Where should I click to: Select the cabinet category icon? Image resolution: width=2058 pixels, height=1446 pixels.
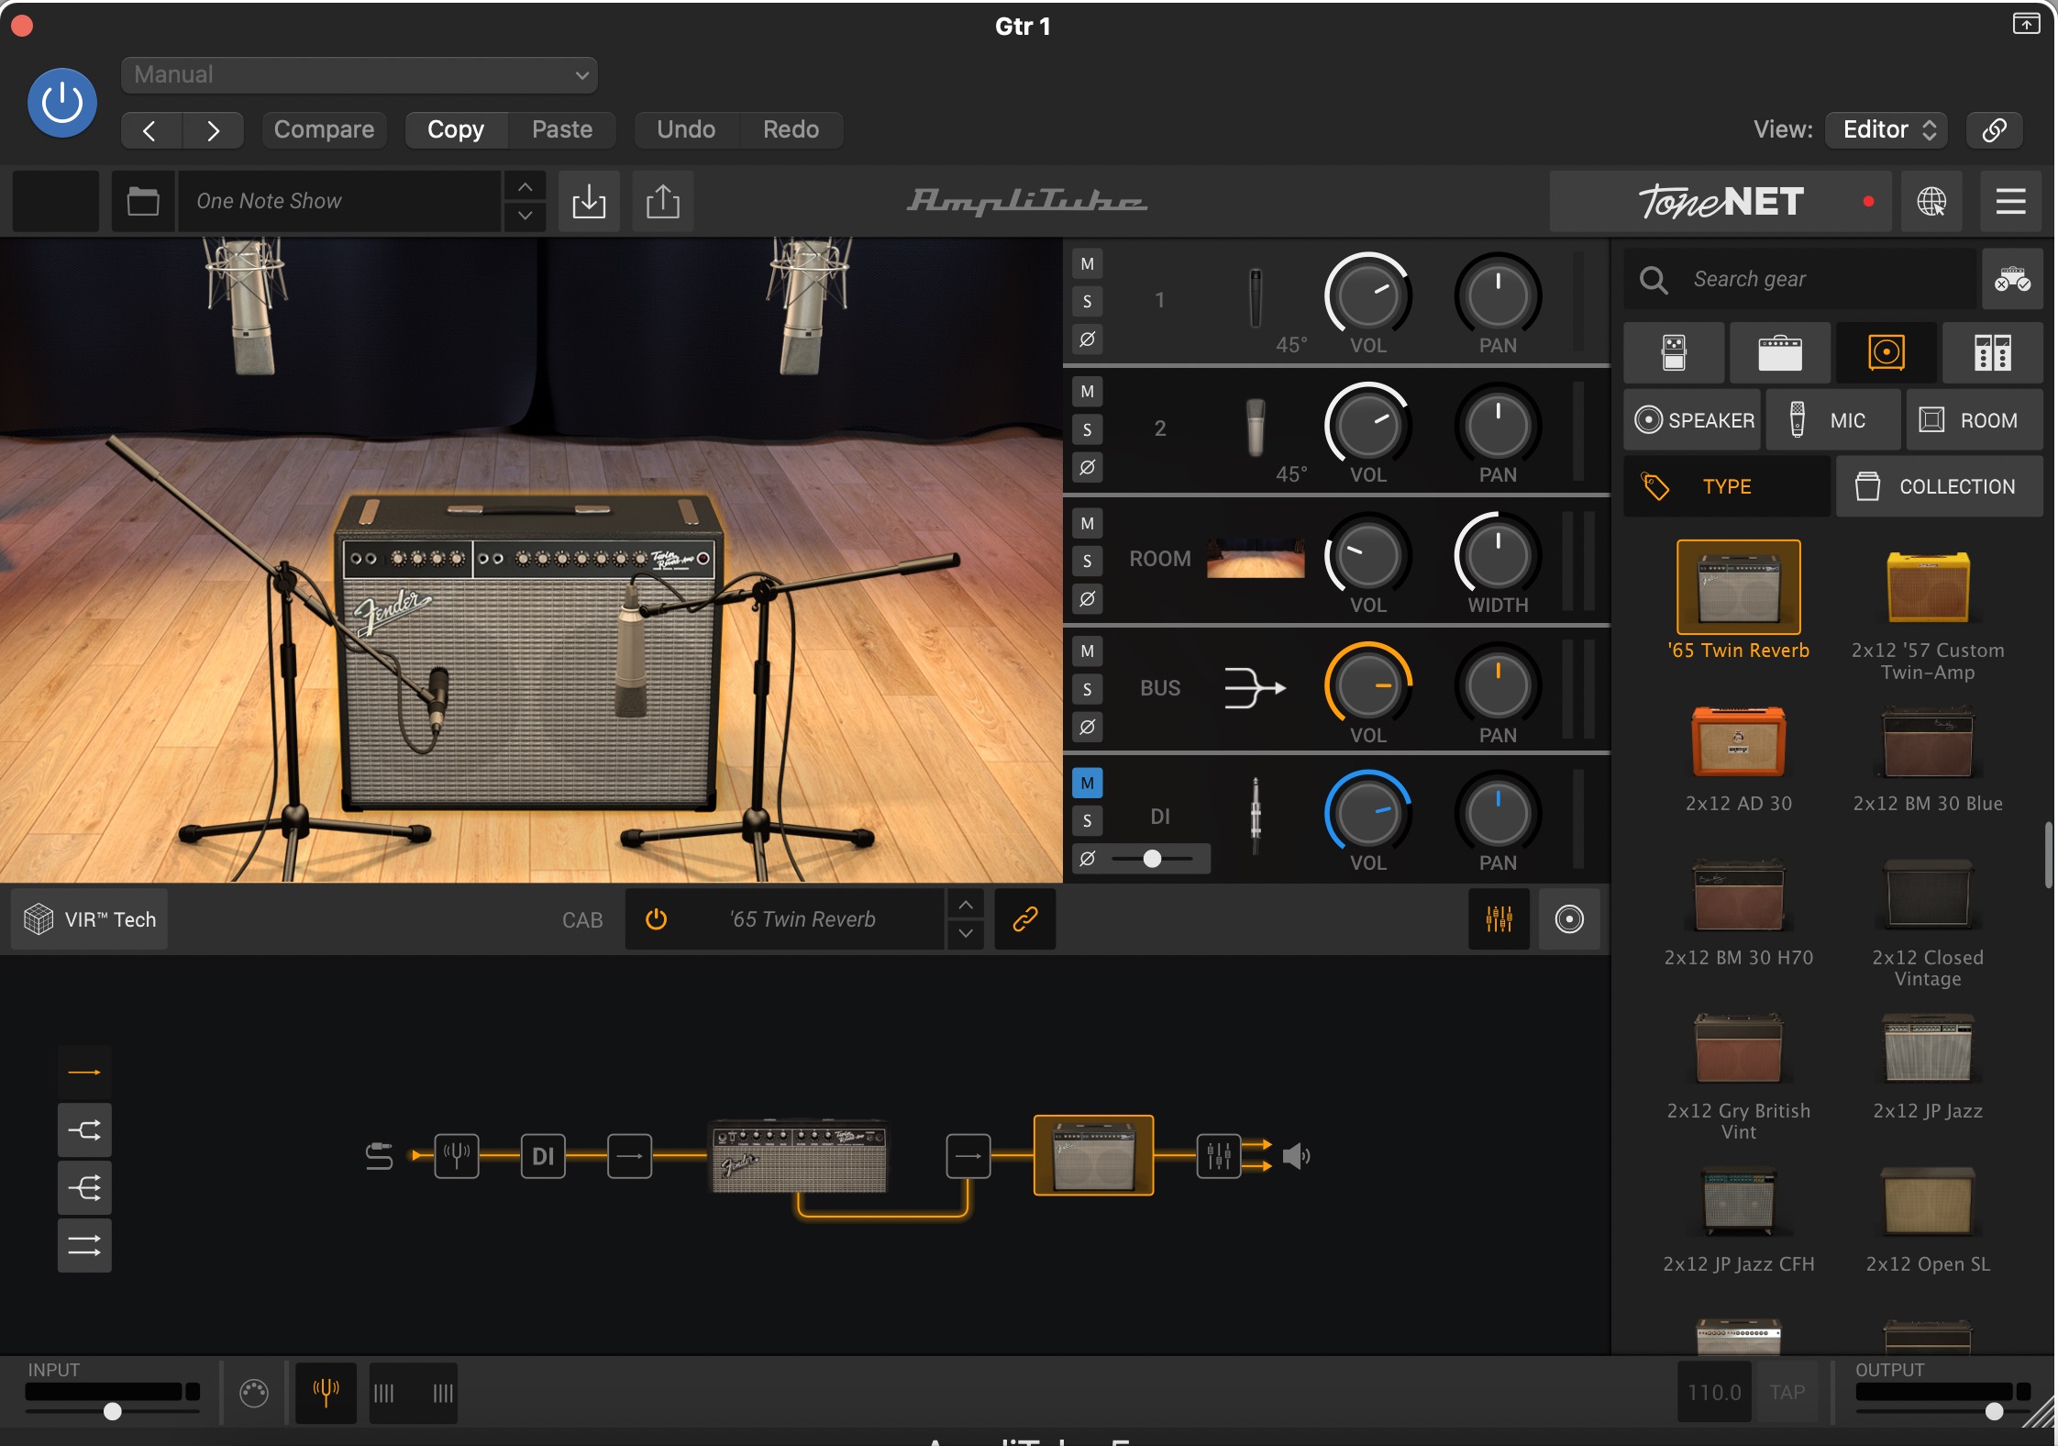click(1886, 352)
